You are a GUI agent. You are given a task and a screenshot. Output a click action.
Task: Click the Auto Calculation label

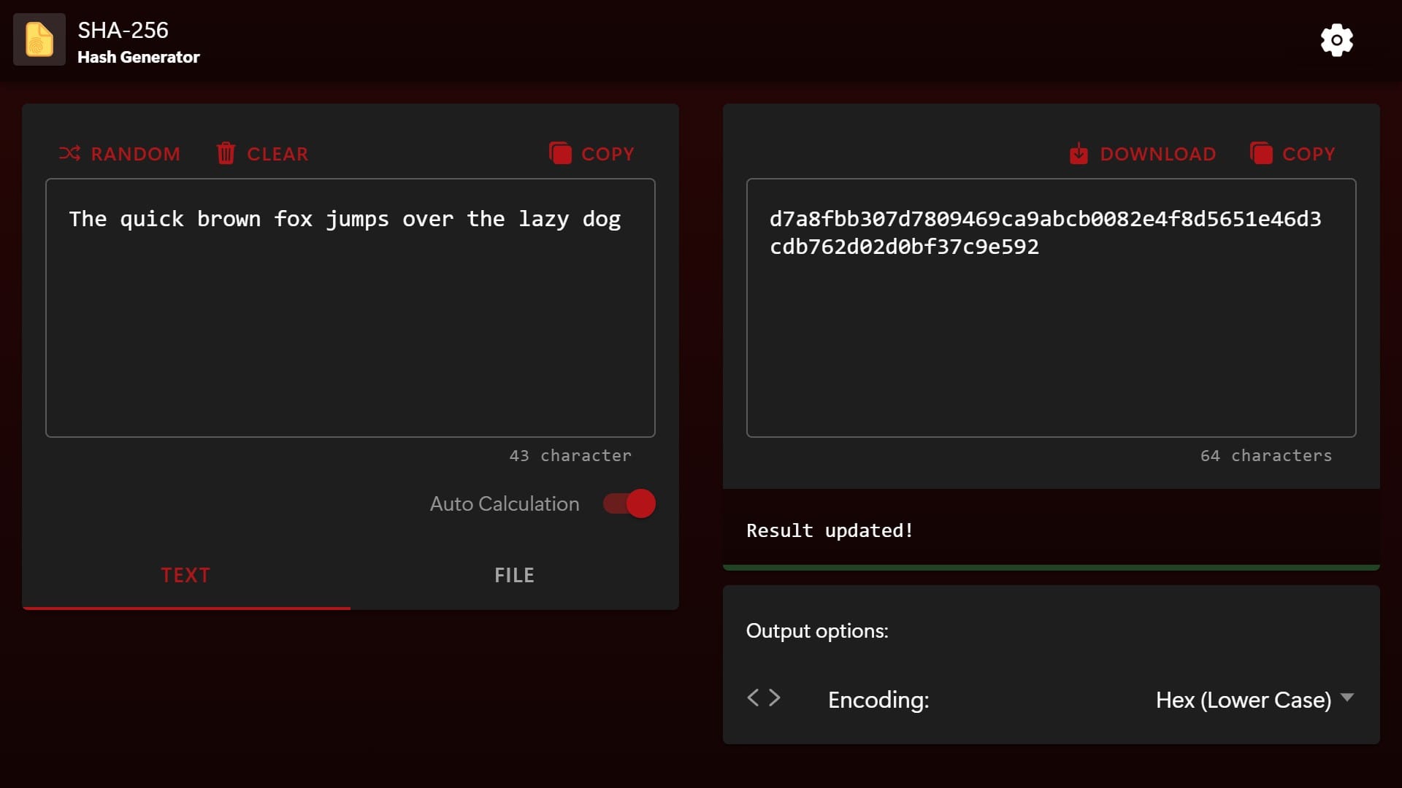(x=504, y=503)
